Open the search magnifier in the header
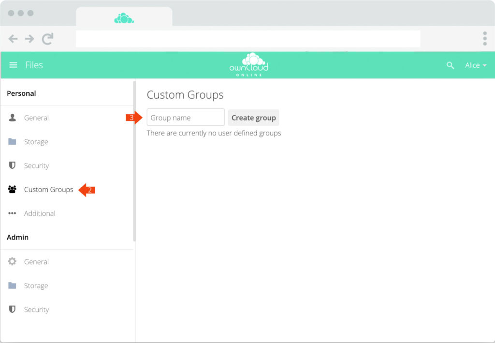Image resolution: width=495 pixels, height=343 pixels. [x=450, y=65]
